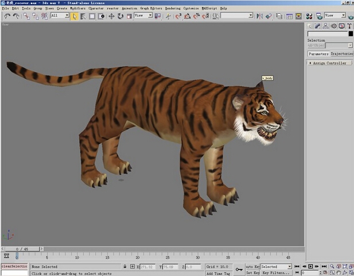
Task: Click the Zoom viewport magnifier icon
Action: tap(332, 266)
